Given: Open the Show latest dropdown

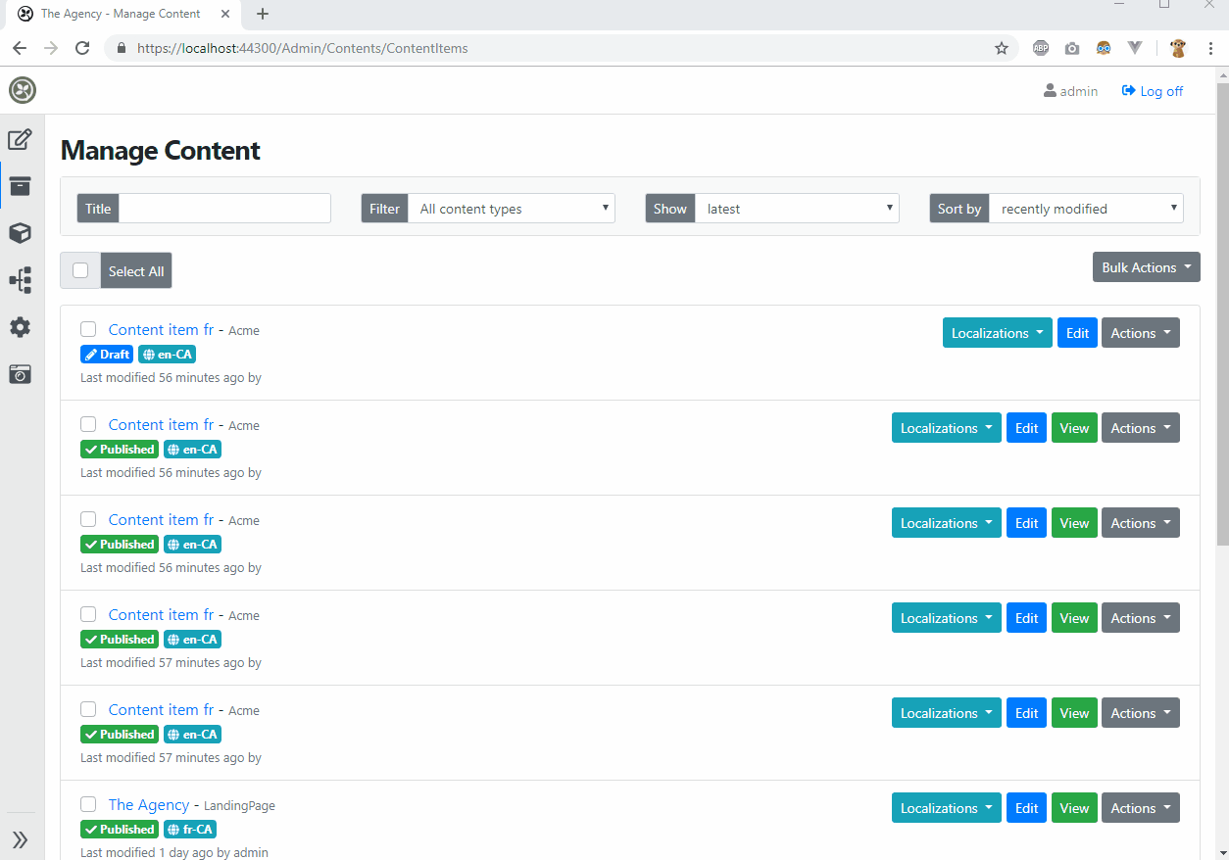Looking at the screenshot, I should coord(797,209).
